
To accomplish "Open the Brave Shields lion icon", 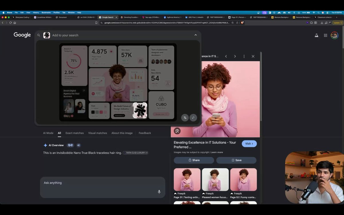I will click(x=242, y=23).
